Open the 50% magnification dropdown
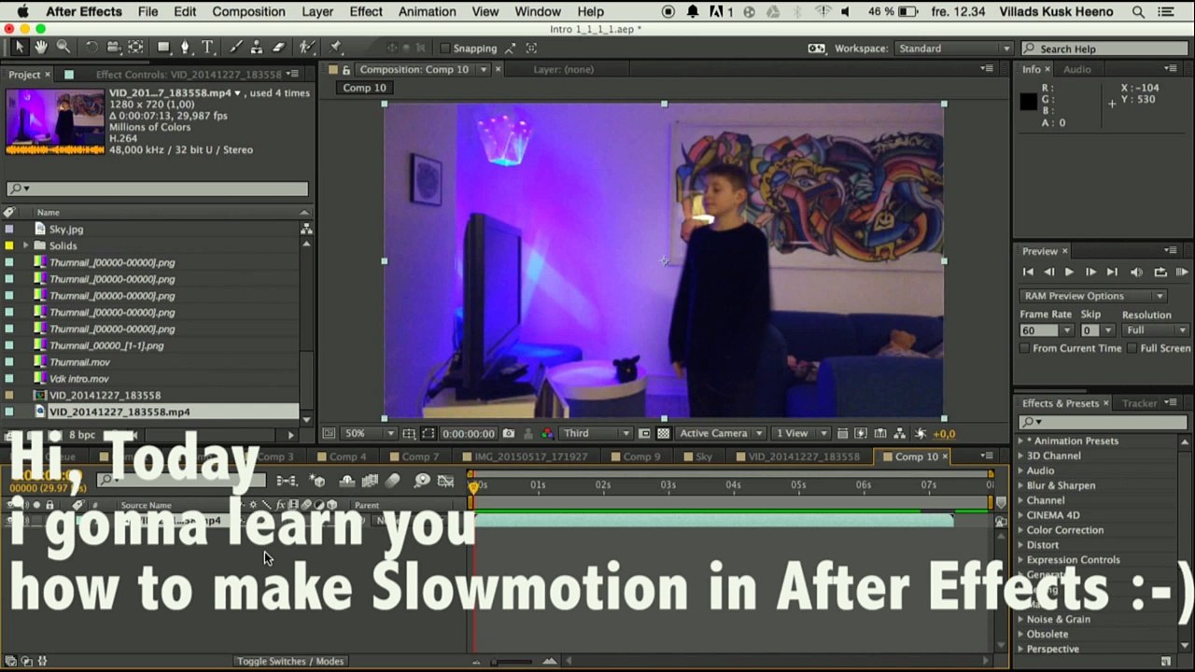 pyautogui.click(x=371, y=433)
